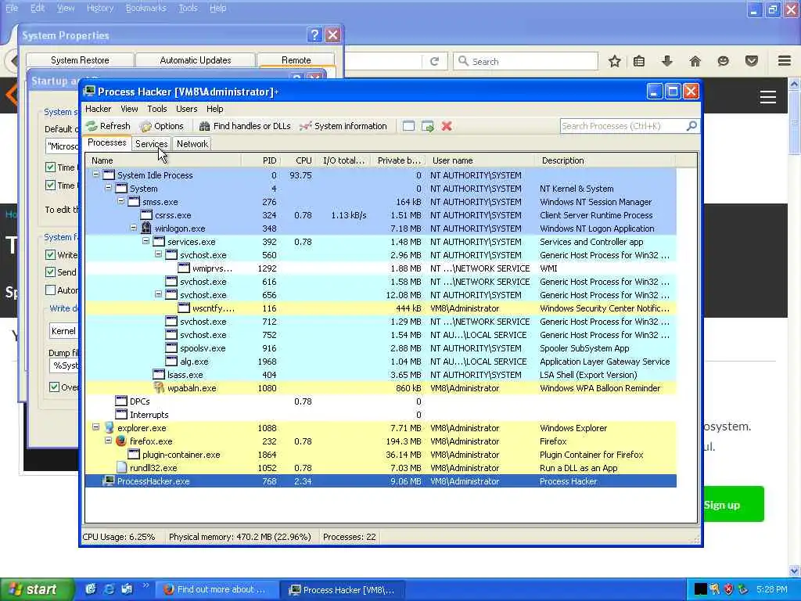Image resolution: width=801 pixels, height=601 pixels.
Task: Collapse the smss.exe tree node
Action: (120, 201)
